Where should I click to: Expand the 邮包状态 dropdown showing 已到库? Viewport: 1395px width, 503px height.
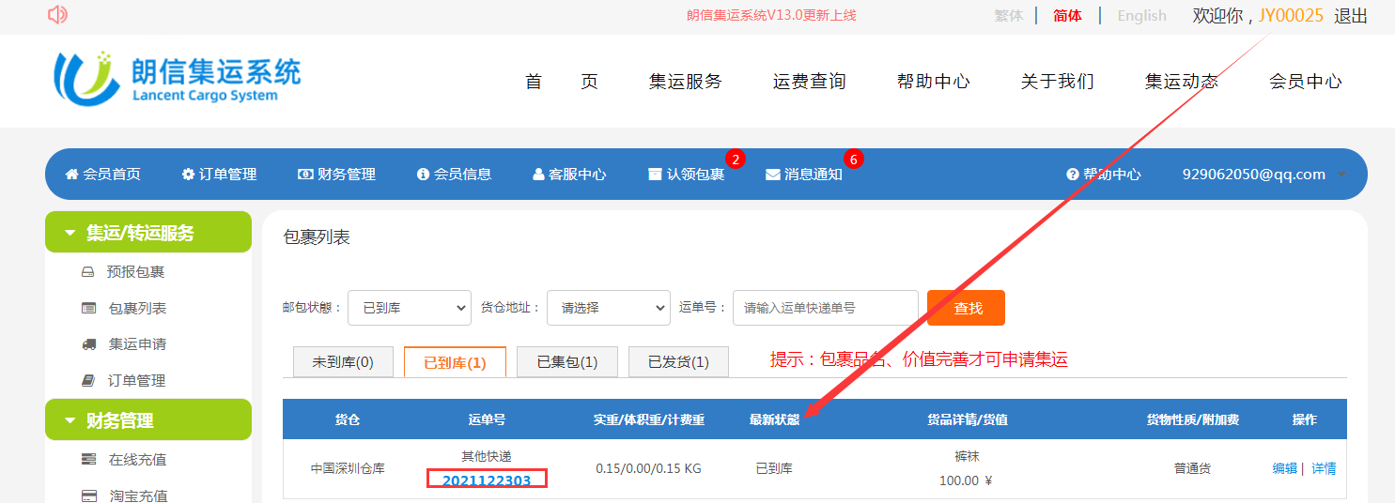[x=410, y=308]
